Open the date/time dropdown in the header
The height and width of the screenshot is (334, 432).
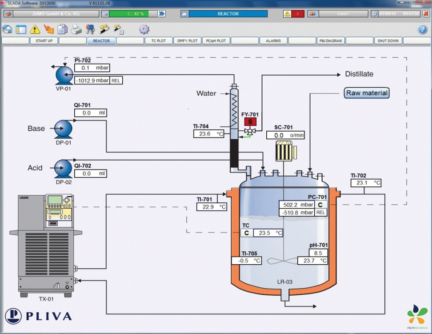pyautogui.click(x=374, y=13)
